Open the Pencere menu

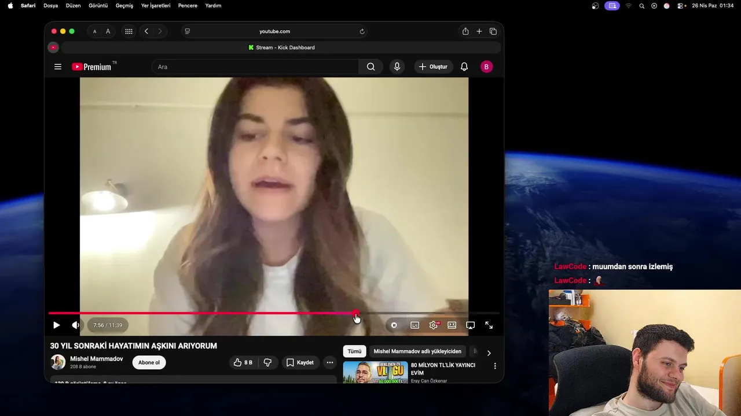click(x=188, y=5)
